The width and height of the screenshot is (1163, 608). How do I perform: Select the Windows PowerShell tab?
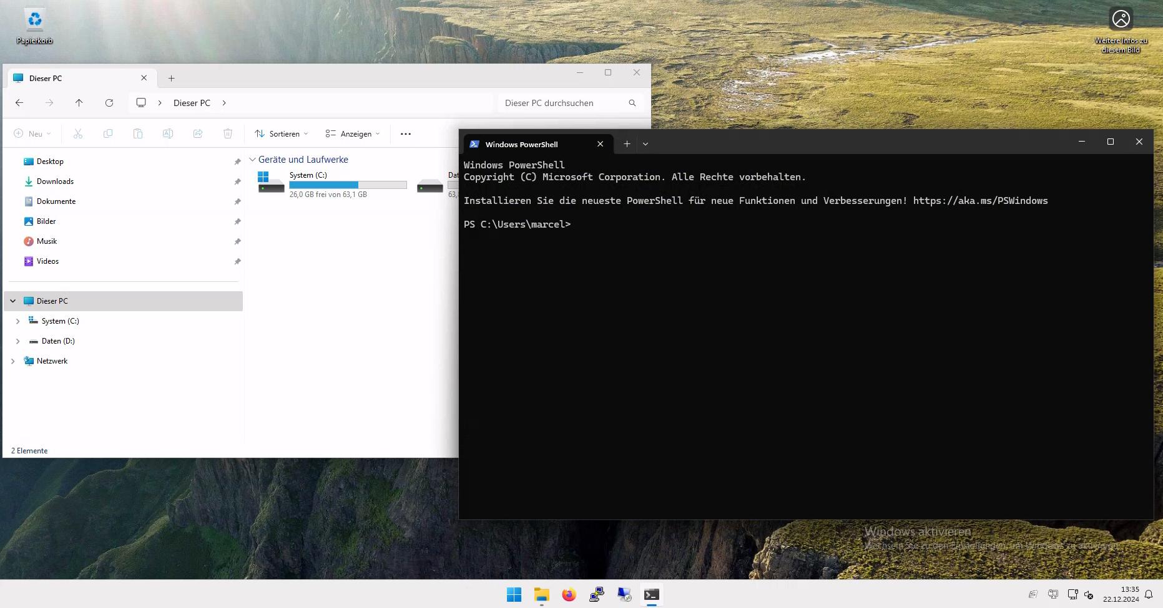(522, 144)
